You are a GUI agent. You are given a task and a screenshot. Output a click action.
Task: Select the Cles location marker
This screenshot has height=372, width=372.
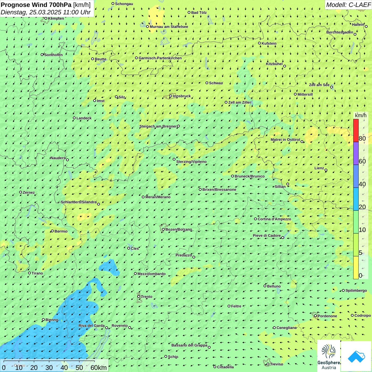pos(129,248)
